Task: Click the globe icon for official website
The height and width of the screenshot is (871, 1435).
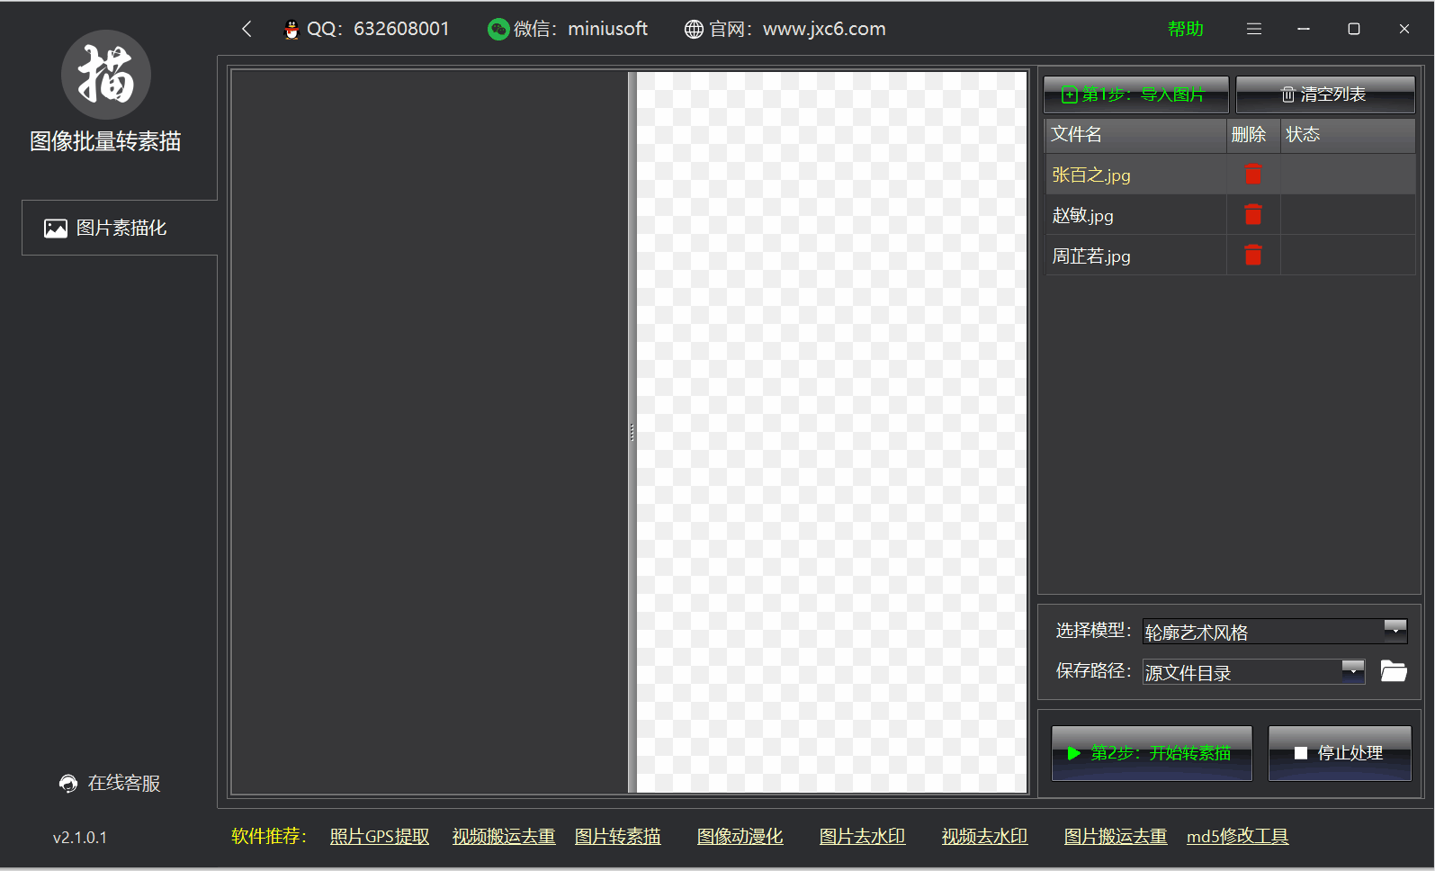Action: coord(694,29)
